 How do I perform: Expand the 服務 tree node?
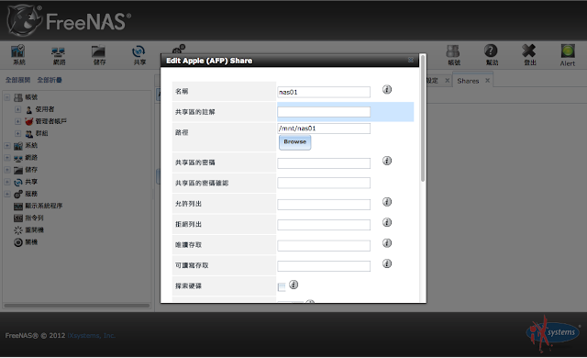pos(6,194)
